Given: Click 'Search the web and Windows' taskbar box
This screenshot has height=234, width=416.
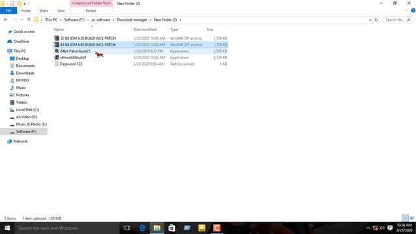Looking at the screenshot, I should [66, 228].
